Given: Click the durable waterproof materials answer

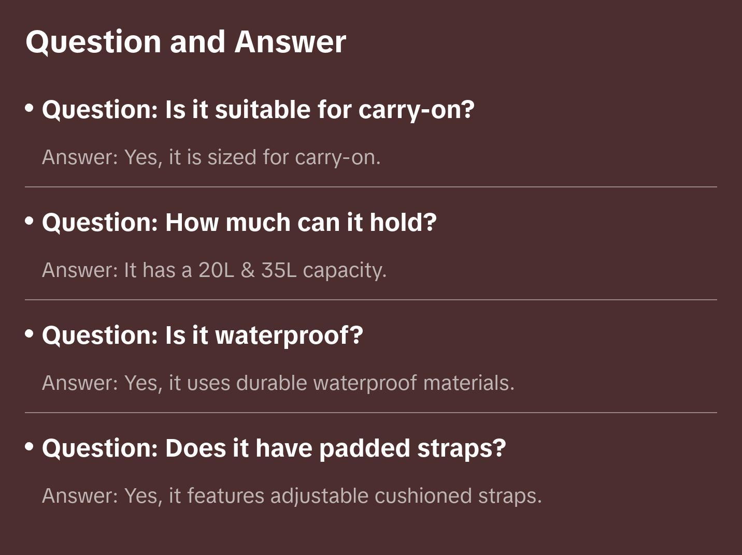Looking at the screenshot, I should click(278, 383).
